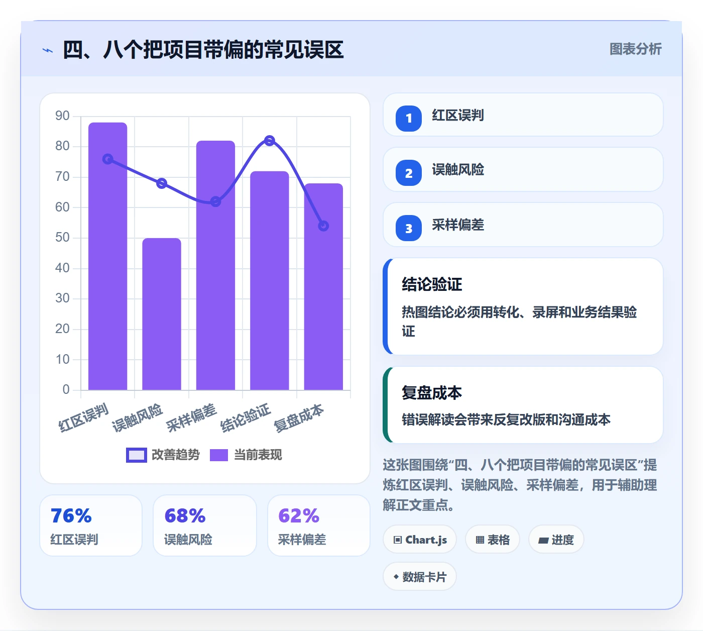The width and height of the screenshot is (703, 631).
Task: Click the number 2 badge for 误触风险
Action: point(409,173)
